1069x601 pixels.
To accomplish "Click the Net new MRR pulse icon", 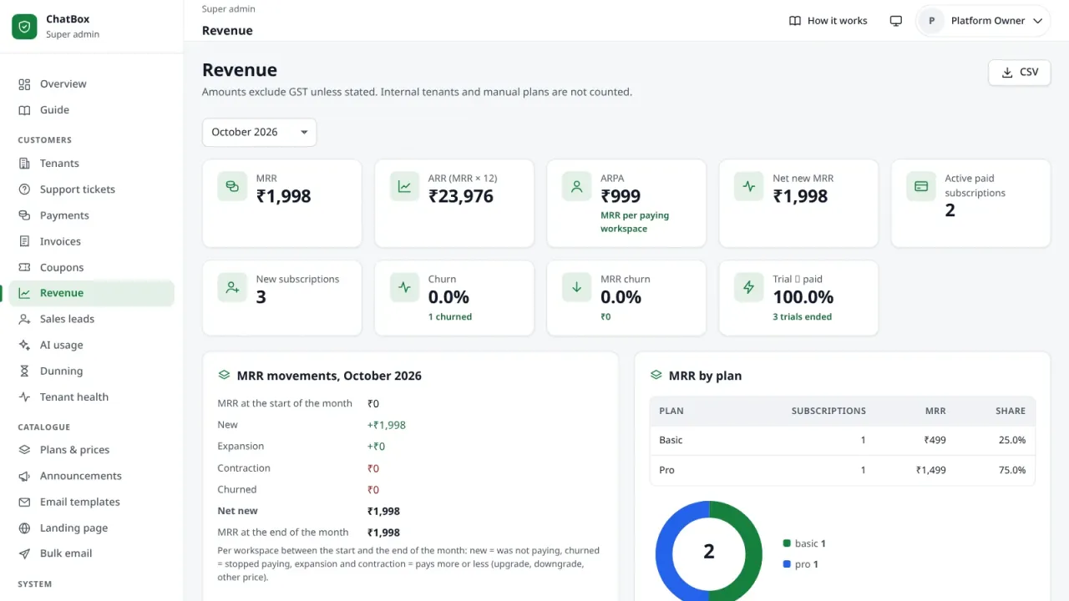I will pos(748,186).
